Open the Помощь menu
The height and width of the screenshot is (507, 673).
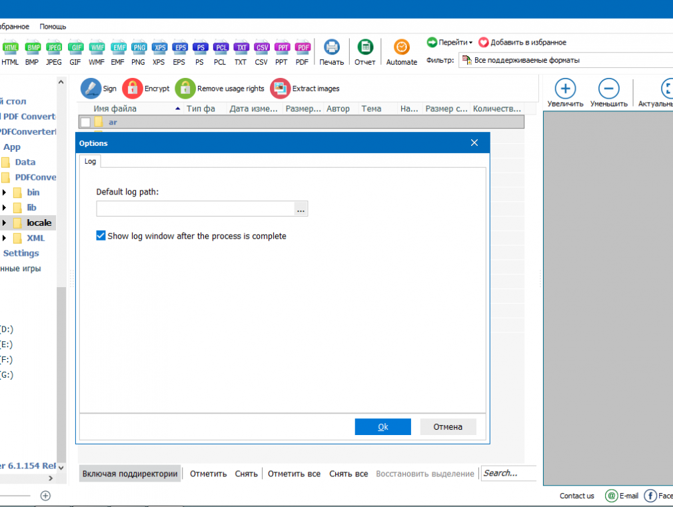click(53, 27)
